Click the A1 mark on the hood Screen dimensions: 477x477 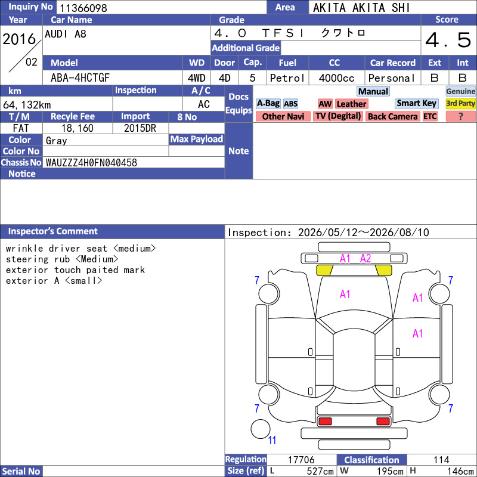point(345,294)
